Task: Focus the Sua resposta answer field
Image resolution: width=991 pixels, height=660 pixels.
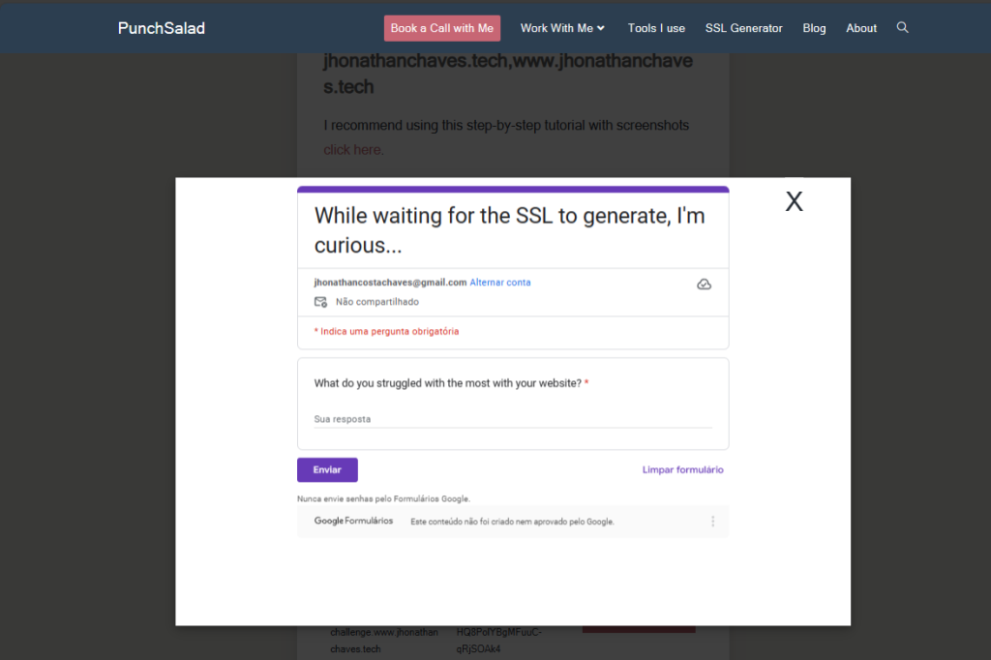Action: click(513, 419)
